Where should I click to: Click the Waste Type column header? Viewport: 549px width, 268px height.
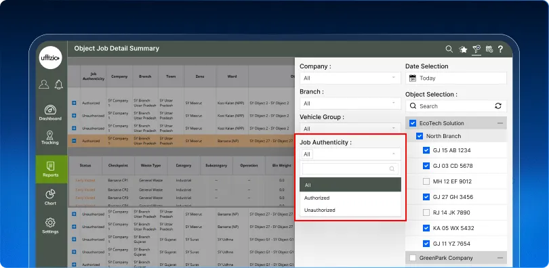click(x=151, y=166)
